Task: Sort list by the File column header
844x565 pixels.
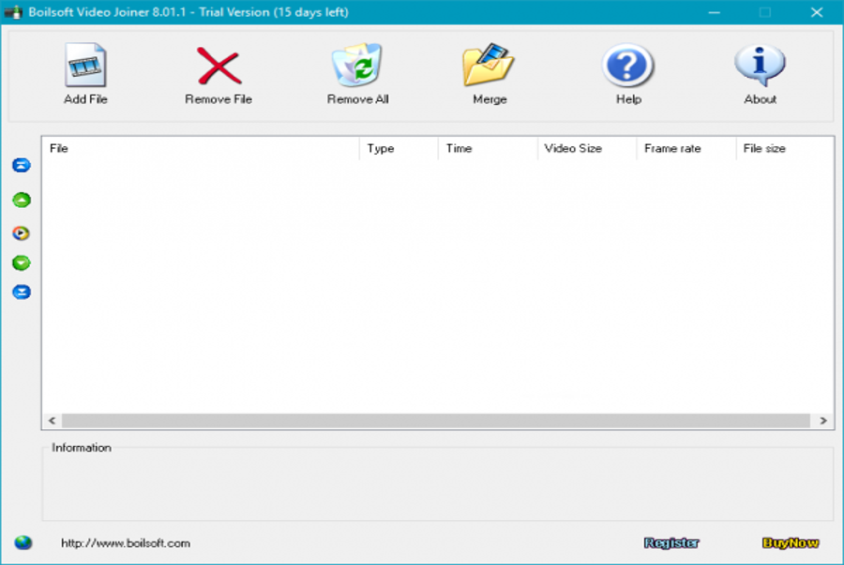Action: 200,149
